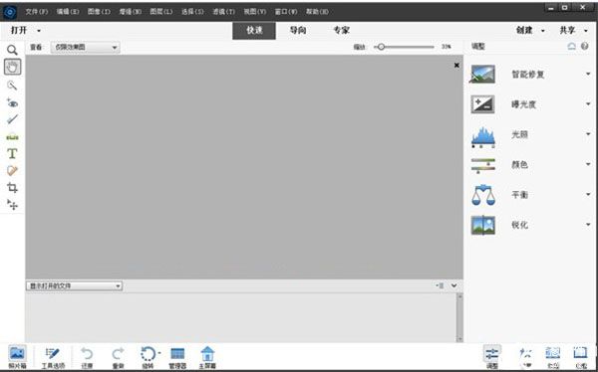Expand the Exposure (曝光度) arrow
Image resolution: width=598 pixels, height=372 pixels.
click(588, 104)
